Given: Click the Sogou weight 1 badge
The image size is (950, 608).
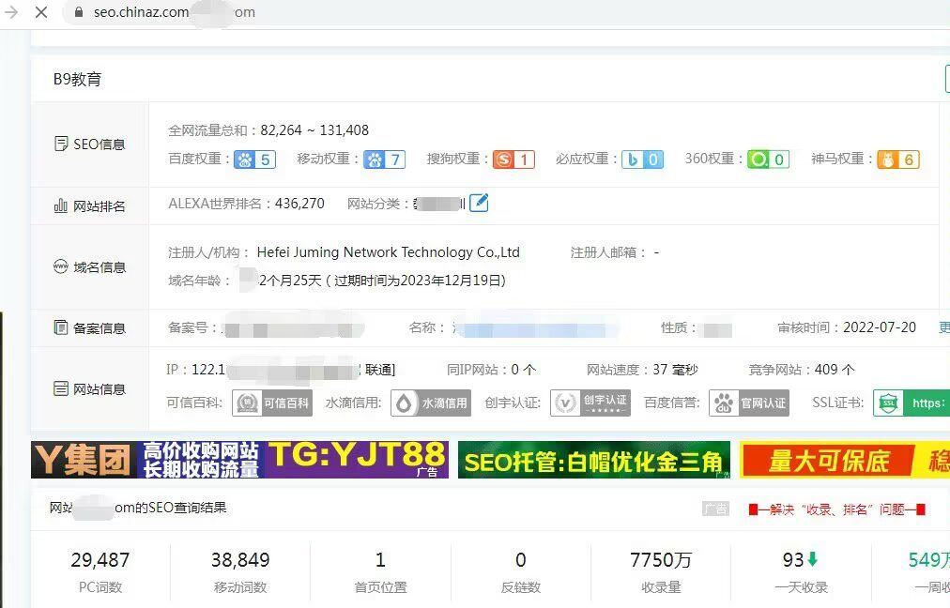Looking at the screenshot, I should point(513,160).
